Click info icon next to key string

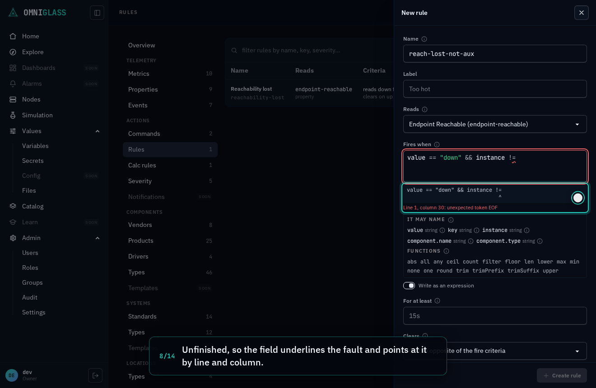coord(476,230)
